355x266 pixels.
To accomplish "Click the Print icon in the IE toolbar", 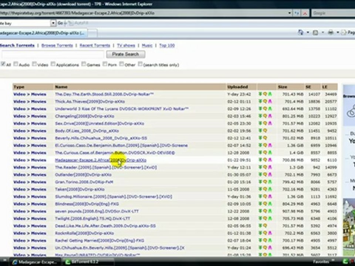I will coord(331,33).
